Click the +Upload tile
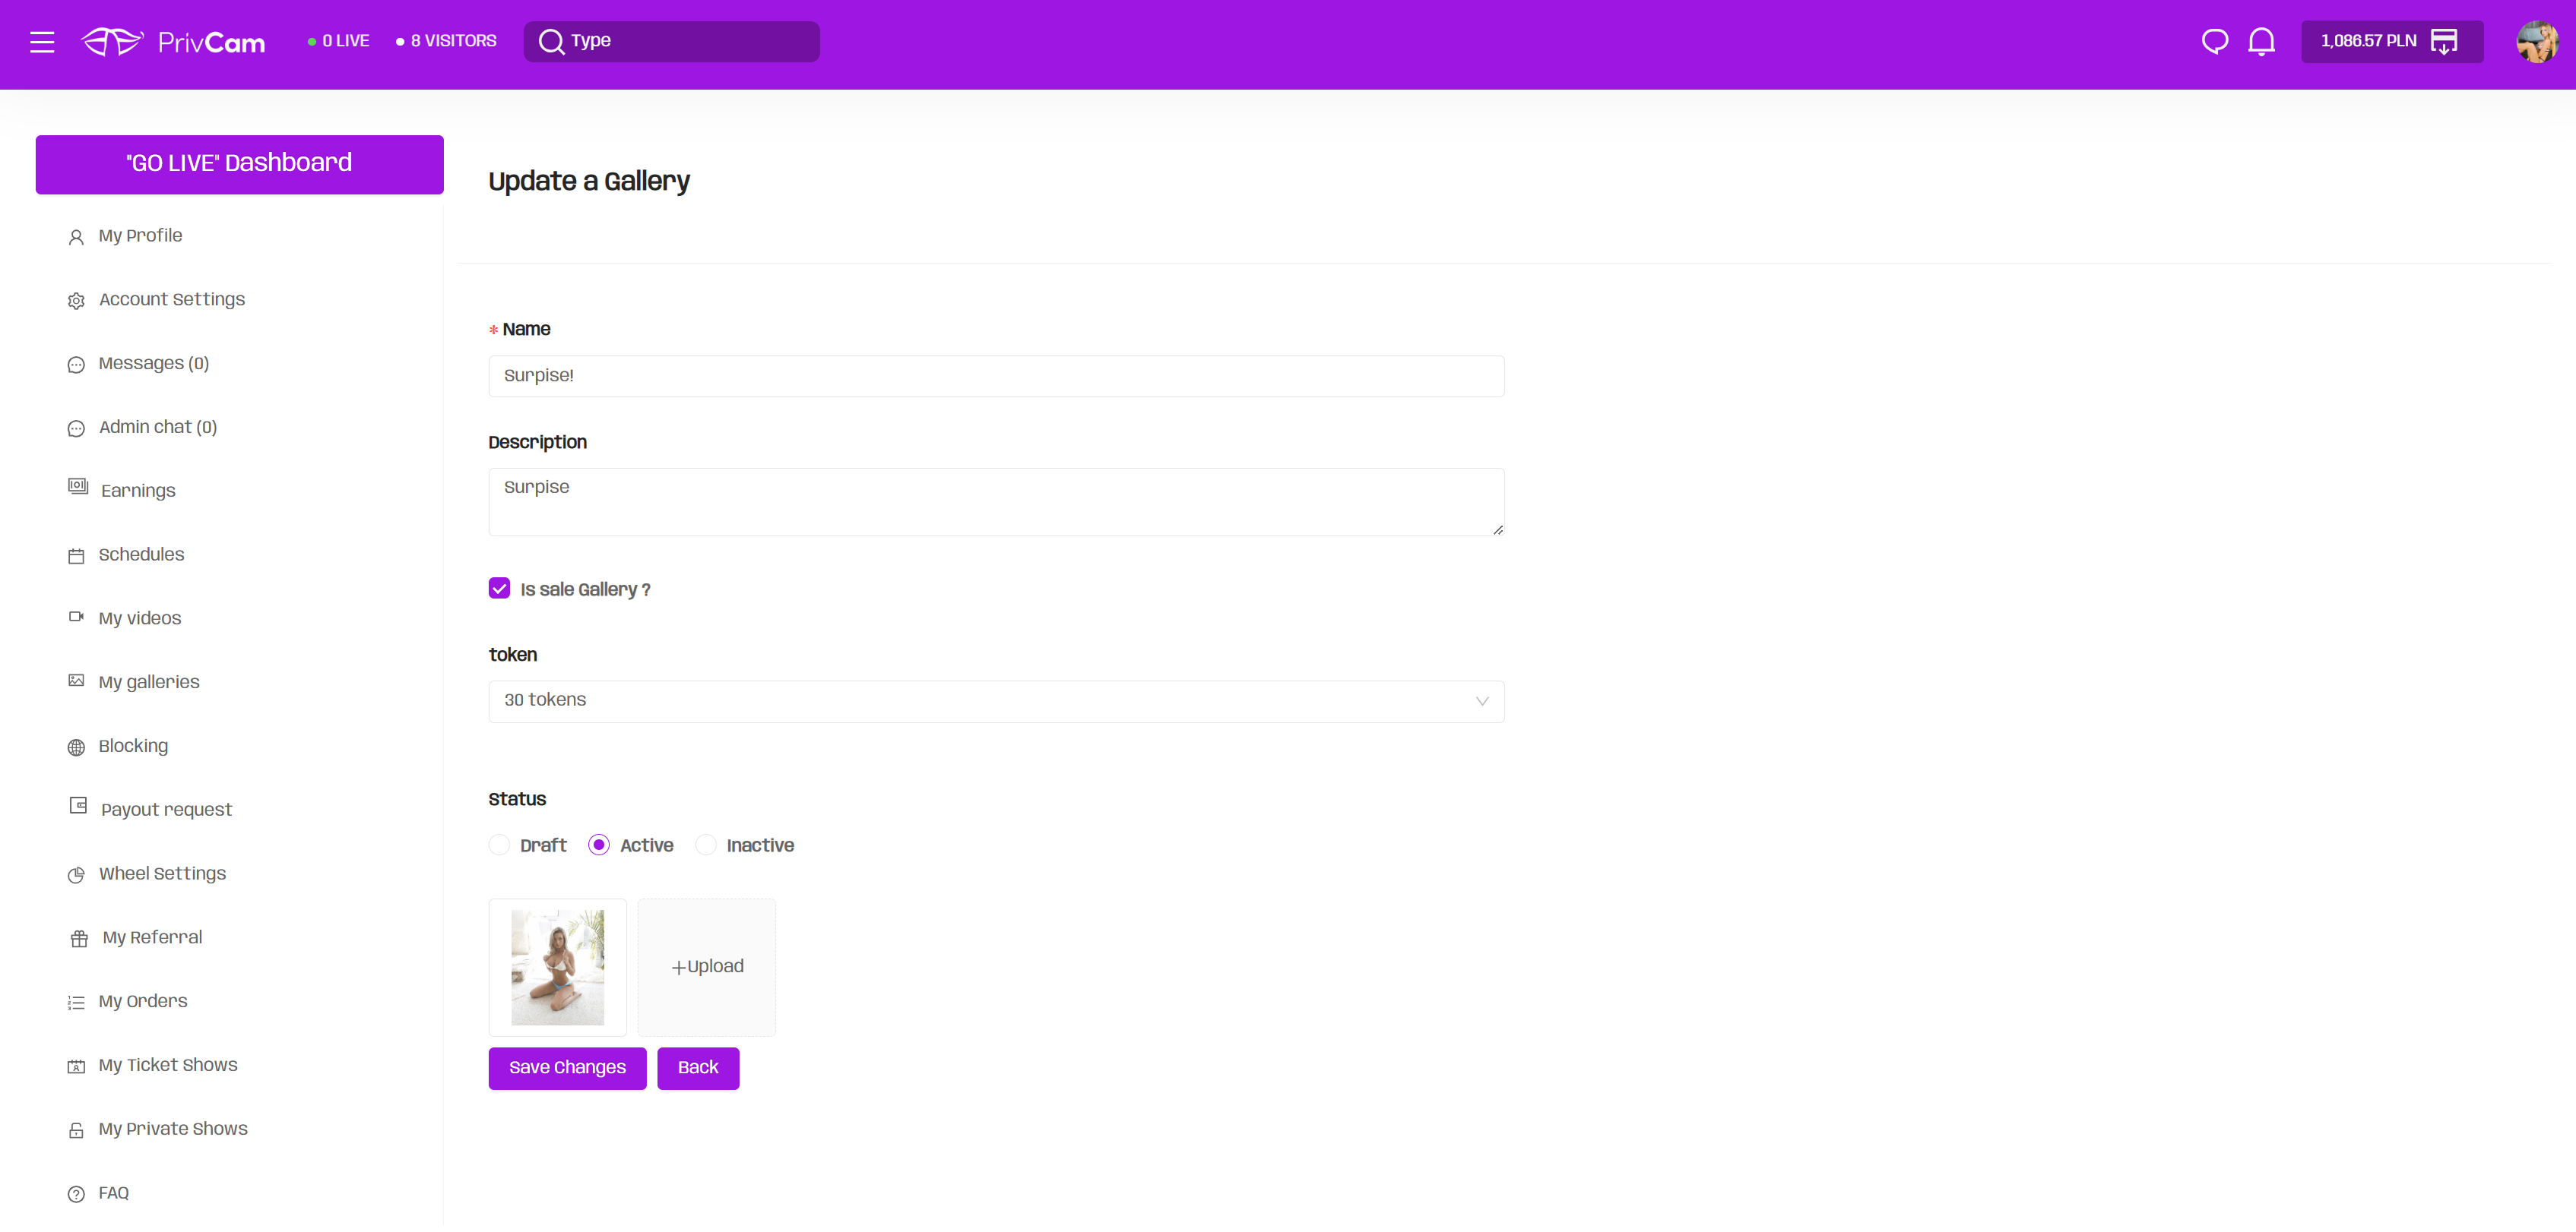Screen dimensions: 2576x1232 (x=706, y=966)
